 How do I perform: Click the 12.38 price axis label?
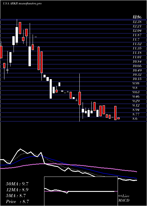click(137, 22)
